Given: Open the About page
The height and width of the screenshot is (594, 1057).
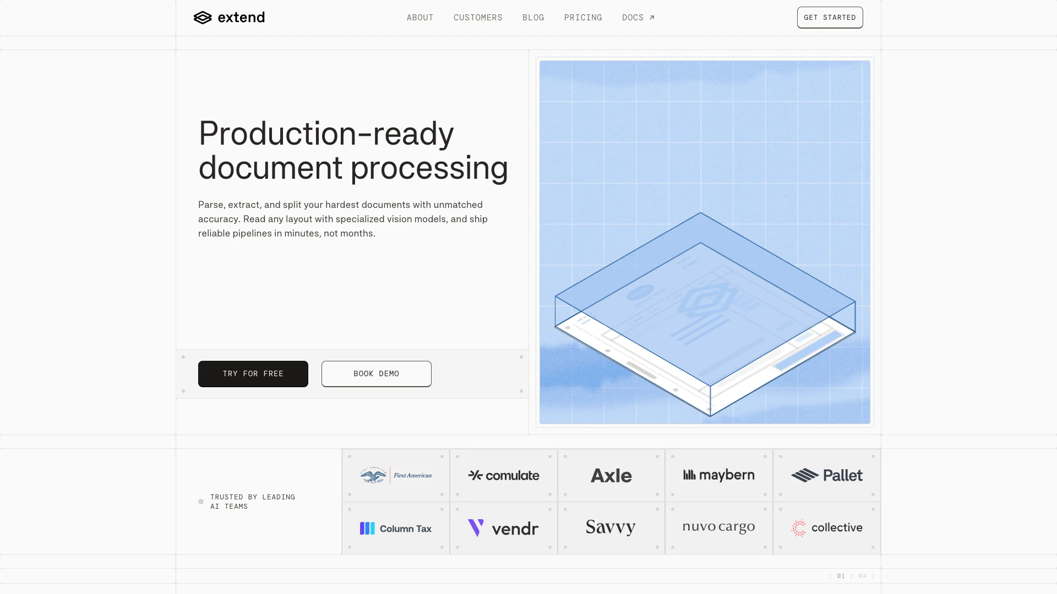Looking at the screenshot, I should pos(420,18).
